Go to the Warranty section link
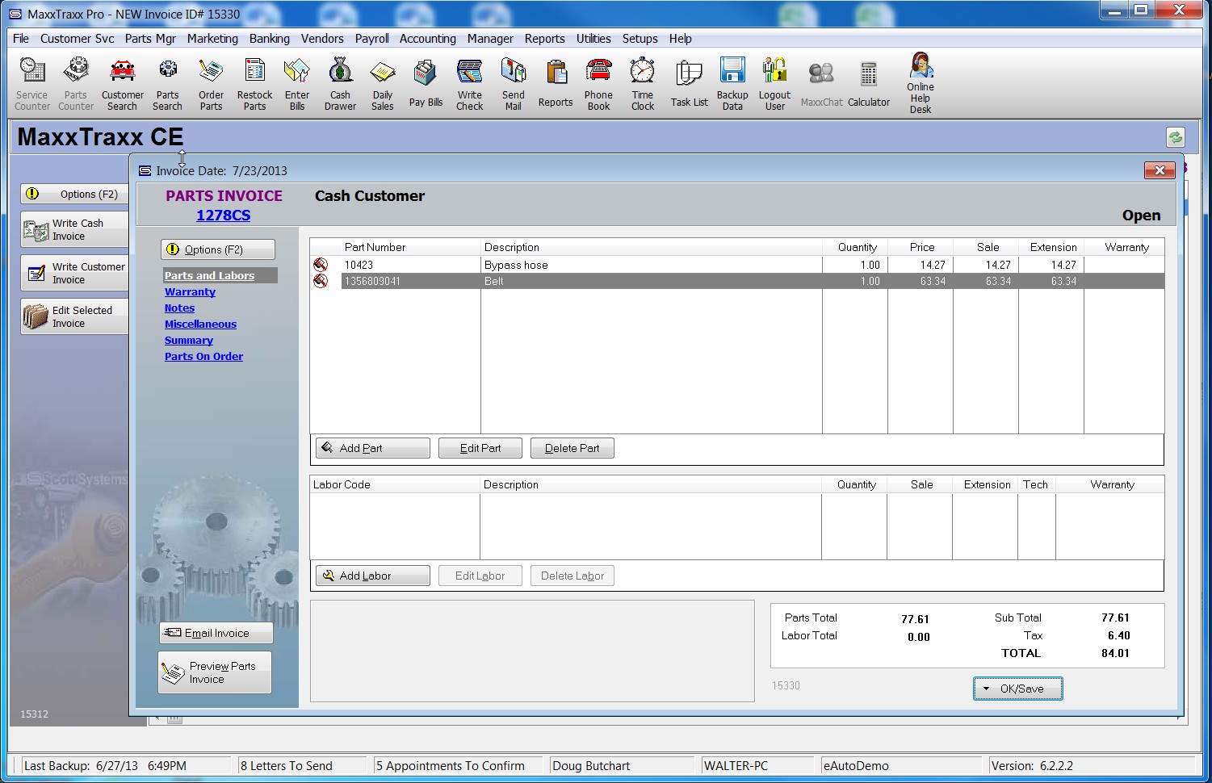 [x=190, y=291]
